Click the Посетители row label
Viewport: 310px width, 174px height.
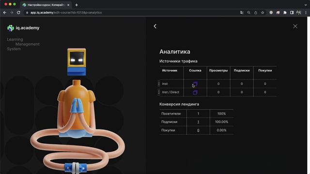tap(171, 114)
